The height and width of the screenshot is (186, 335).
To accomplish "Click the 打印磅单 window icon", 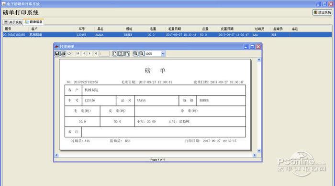I will pos(56,47).
